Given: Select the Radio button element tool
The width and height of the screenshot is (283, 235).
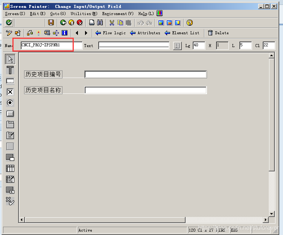Looking at the screenshot, I should (10, 103).
